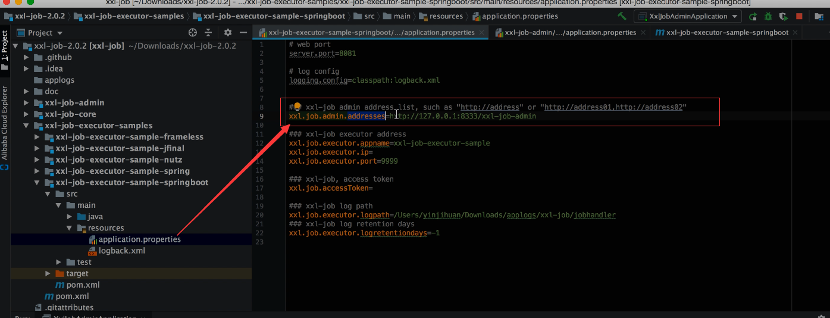
Task: Open the XxlJobAdminApplication run configuration dropdown
Action: click(x=687, y=17)
